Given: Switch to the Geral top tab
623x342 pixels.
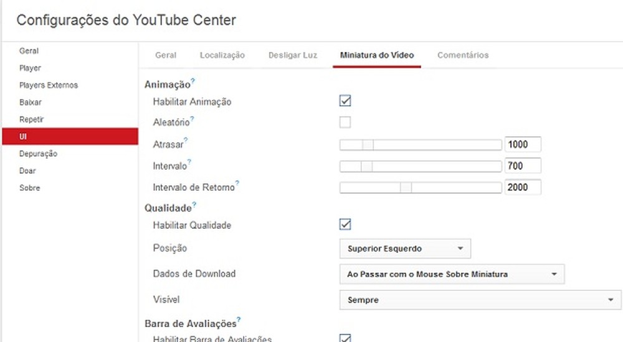Looking at the screenshot, I should [x=166, y=55].
